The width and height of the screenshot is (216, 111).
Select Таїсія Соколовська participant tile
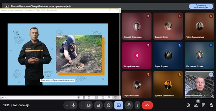point(200,26)
